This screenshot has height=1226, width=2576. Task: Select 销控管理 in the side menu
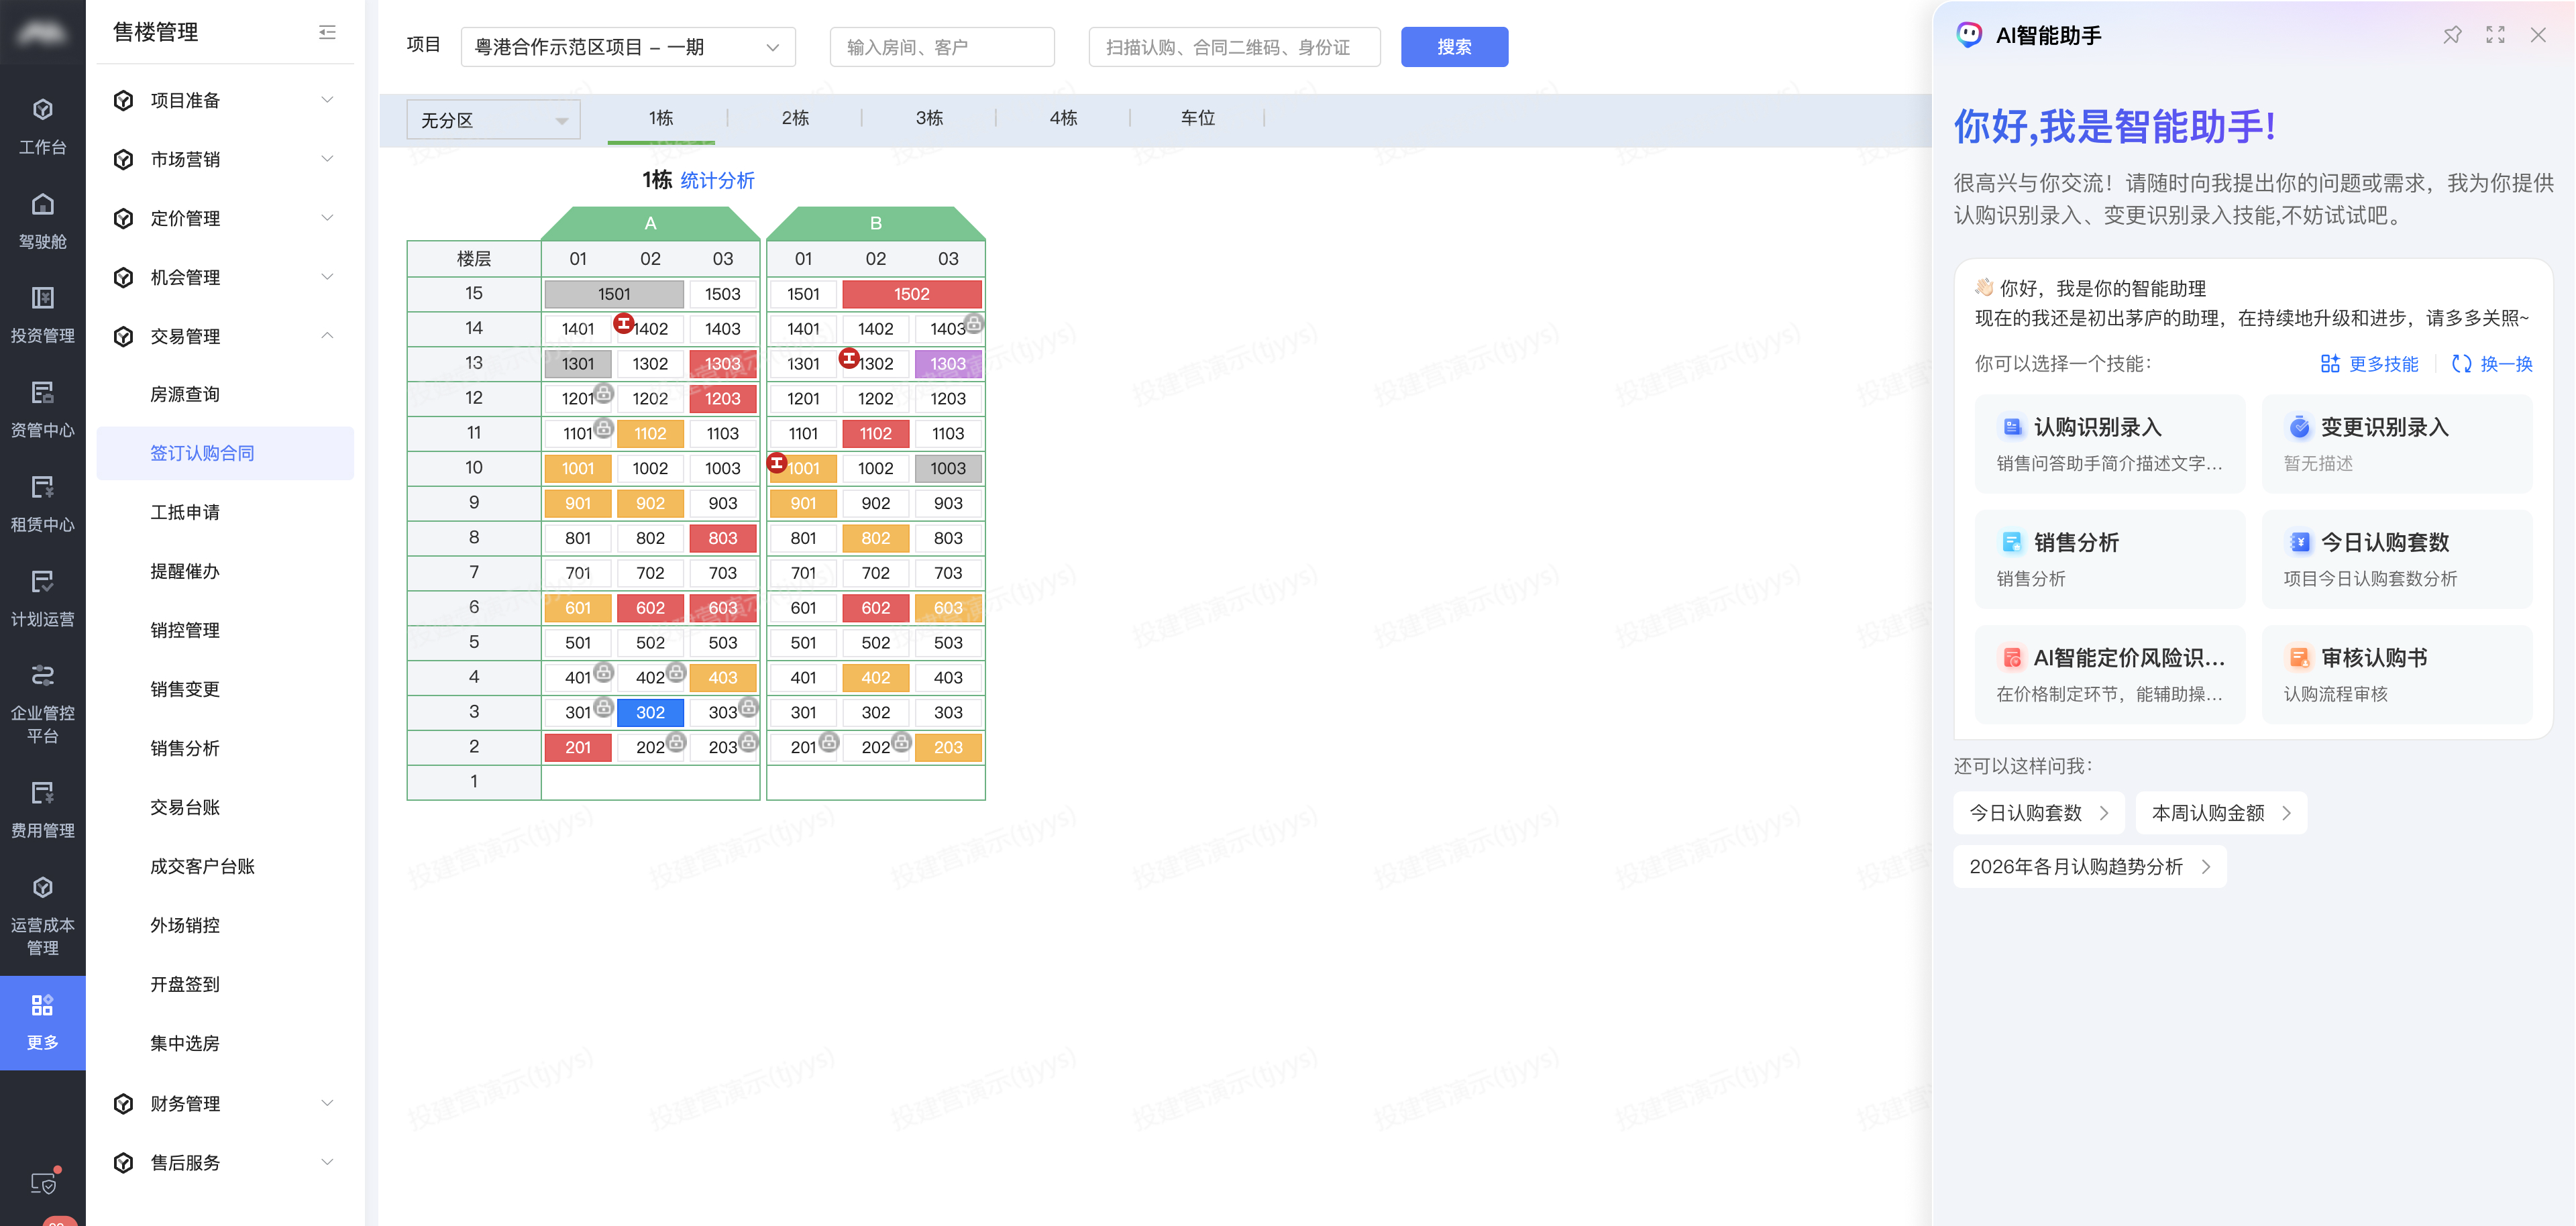[x=185, y=630]
